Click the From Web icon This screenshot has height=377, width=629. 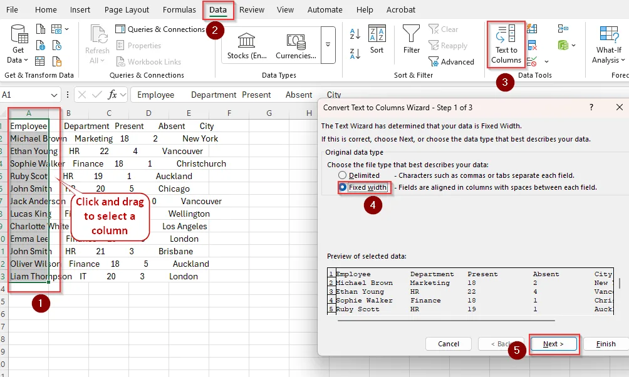[41, 45]
